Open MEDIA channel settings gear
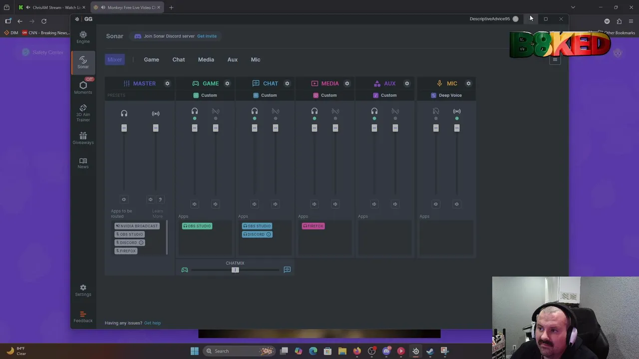This screenshot has width=639, height=359. point(347,83)
